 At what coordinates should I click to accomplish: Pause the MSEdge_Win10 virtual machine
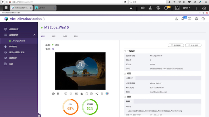tap(58, 94)
